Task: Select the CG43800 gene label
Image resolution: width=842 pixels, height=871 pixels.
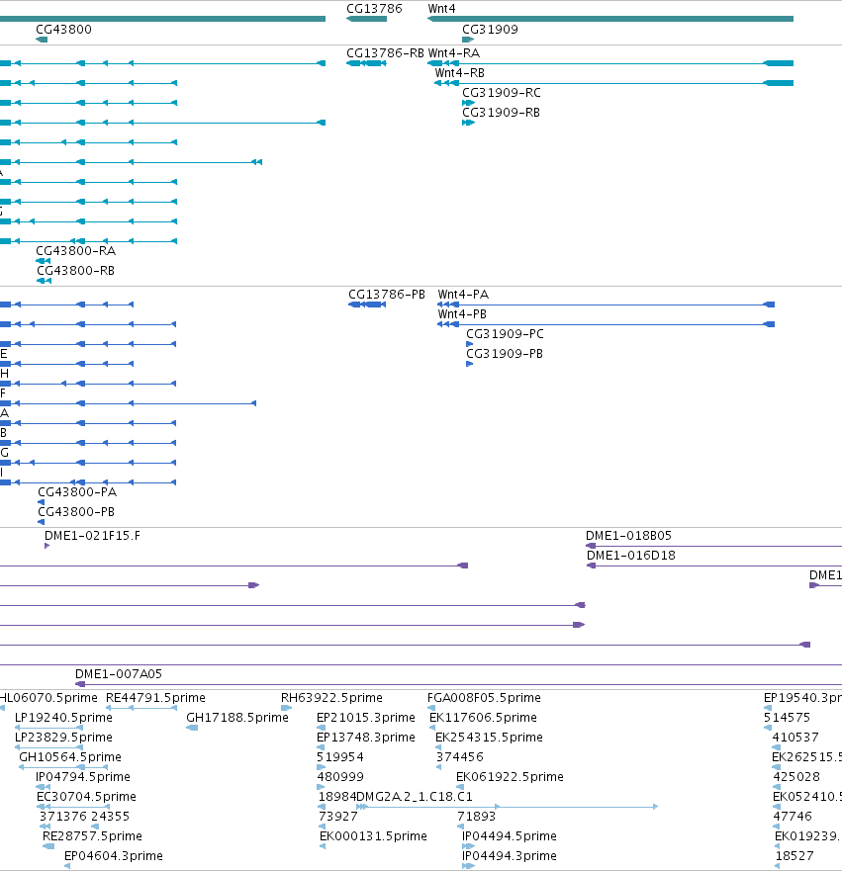Action: pos(63,30)
